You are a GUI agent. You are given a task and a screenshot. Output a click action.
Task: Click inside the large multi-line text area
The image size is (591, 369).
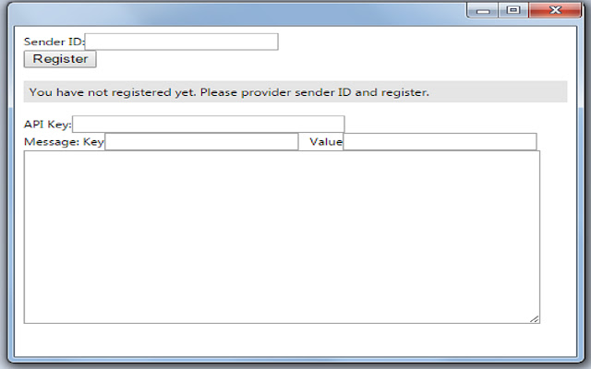(282, 237)
